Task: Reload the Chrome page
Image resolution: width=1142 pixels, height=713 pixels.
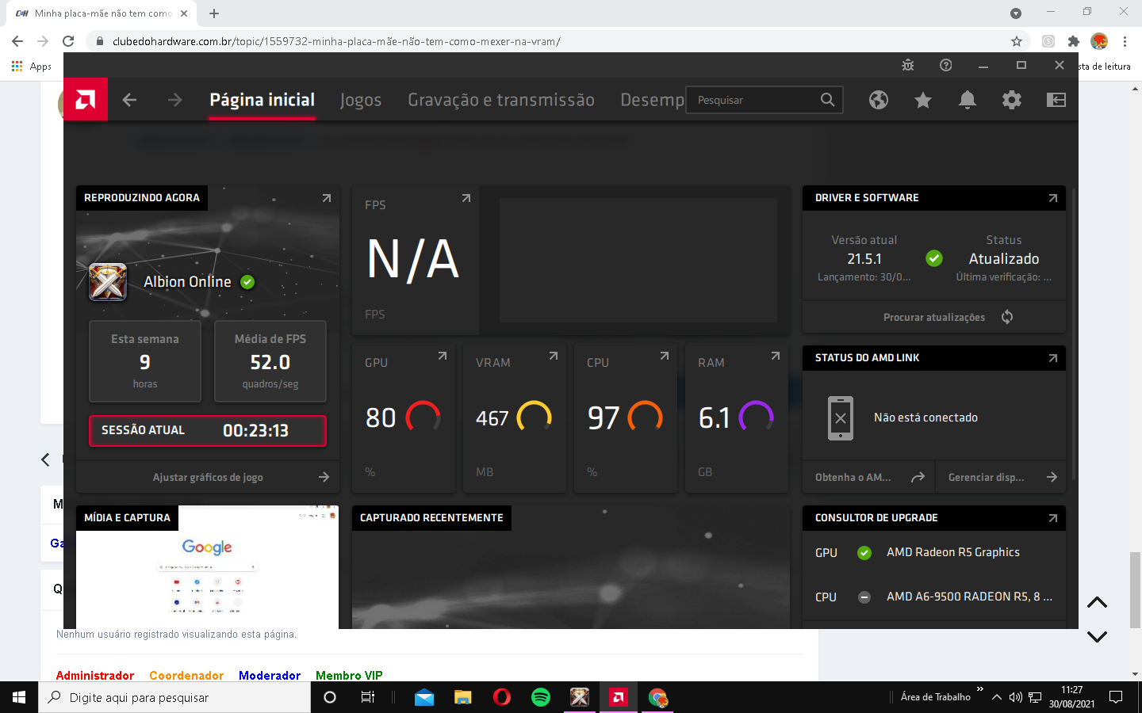Action: [x=68, y=41]
